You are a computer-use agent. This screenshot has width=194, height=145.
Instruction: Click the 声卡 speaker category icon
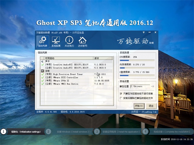coord(43,61)
